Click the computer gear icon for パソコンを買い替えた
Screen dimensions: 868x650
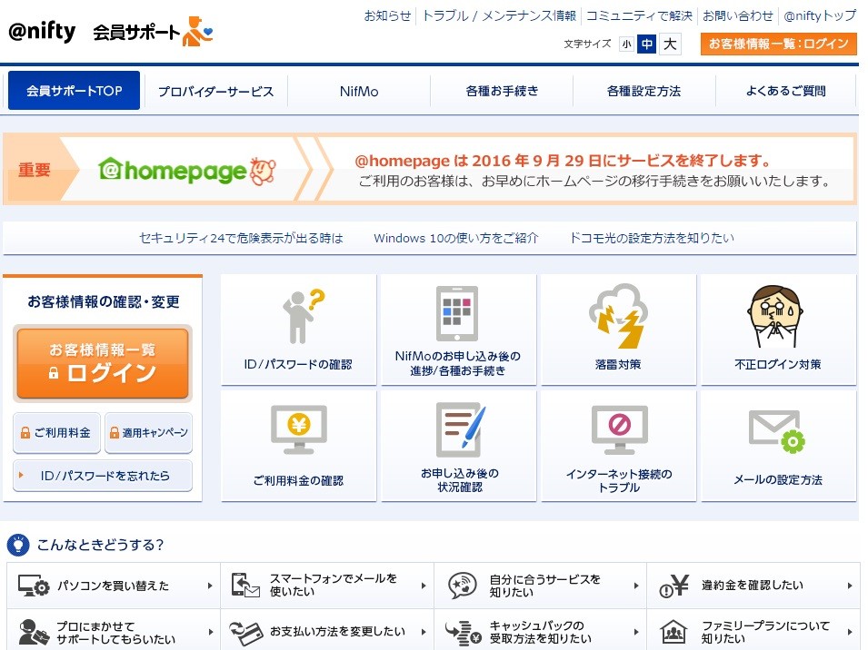pyautogui.click(x=34, y=586)
